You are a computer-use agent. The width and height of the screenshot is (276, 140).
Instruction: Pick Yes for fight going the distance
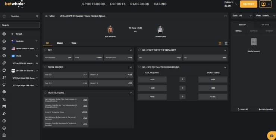coord(160,57)
